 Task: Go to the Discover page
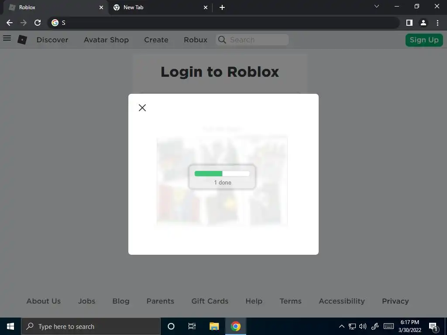[x=52, y=40]
